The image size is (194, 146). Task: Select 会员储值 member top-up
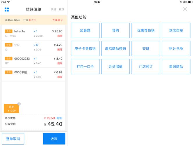coord(115,67)
